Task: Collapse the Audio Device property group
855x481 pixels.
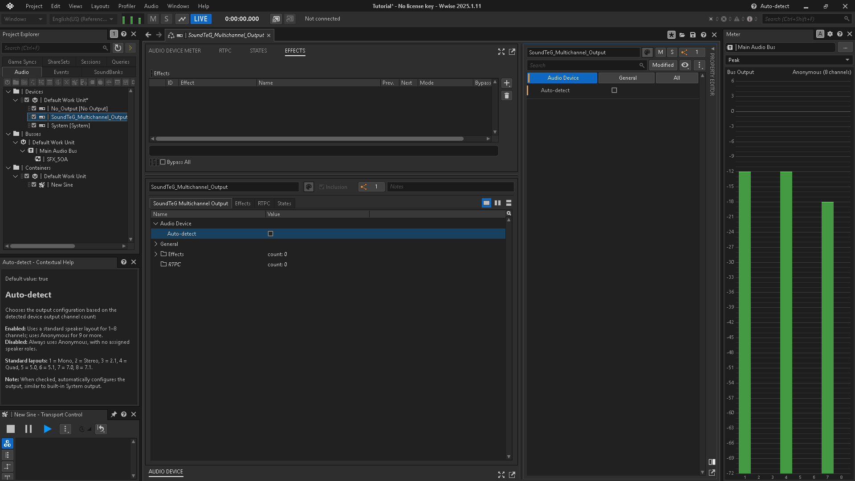Action: point(156,224)
